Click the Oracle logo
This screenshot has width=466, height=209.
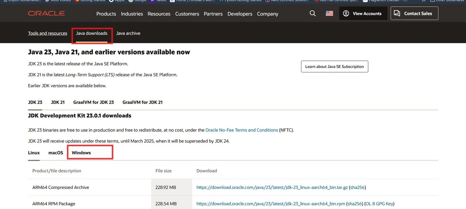(46, 13)
